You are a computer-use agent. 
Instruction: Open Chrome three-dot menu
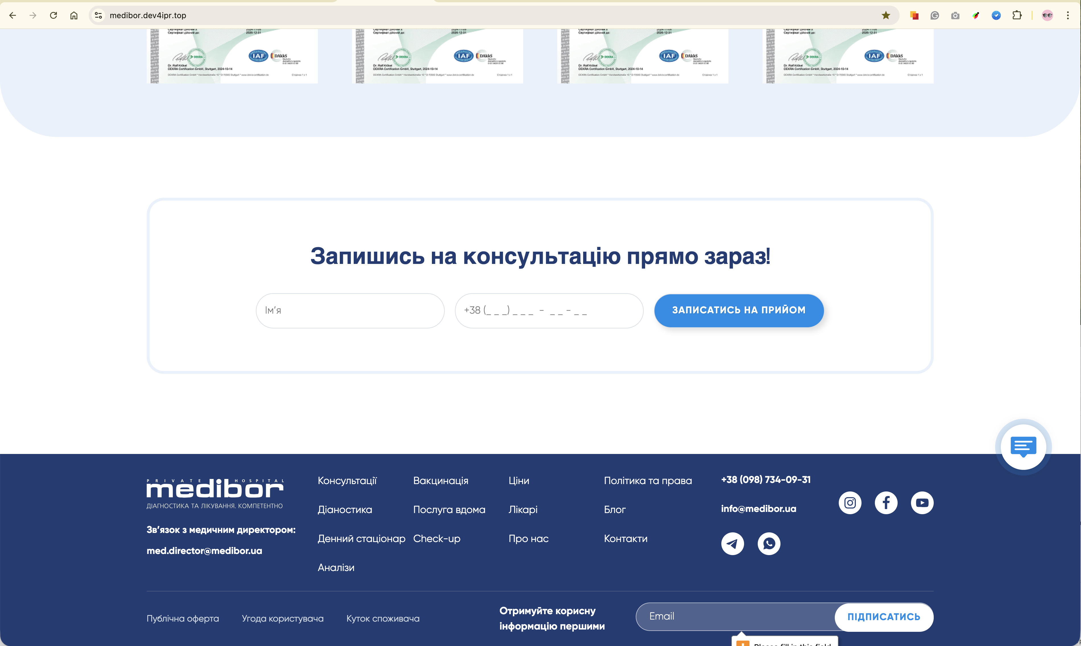click(x=1068, y=16)
